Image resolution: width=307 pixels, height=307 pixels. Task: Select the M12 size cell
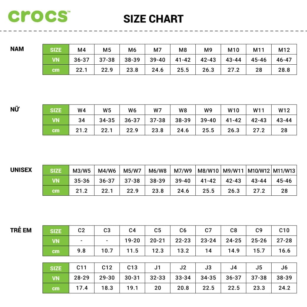pos(284,50)
